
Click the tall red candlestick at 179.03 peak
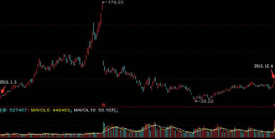102,6
